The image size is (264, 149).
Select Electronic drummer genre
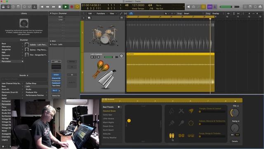click(x=6, y=55)
